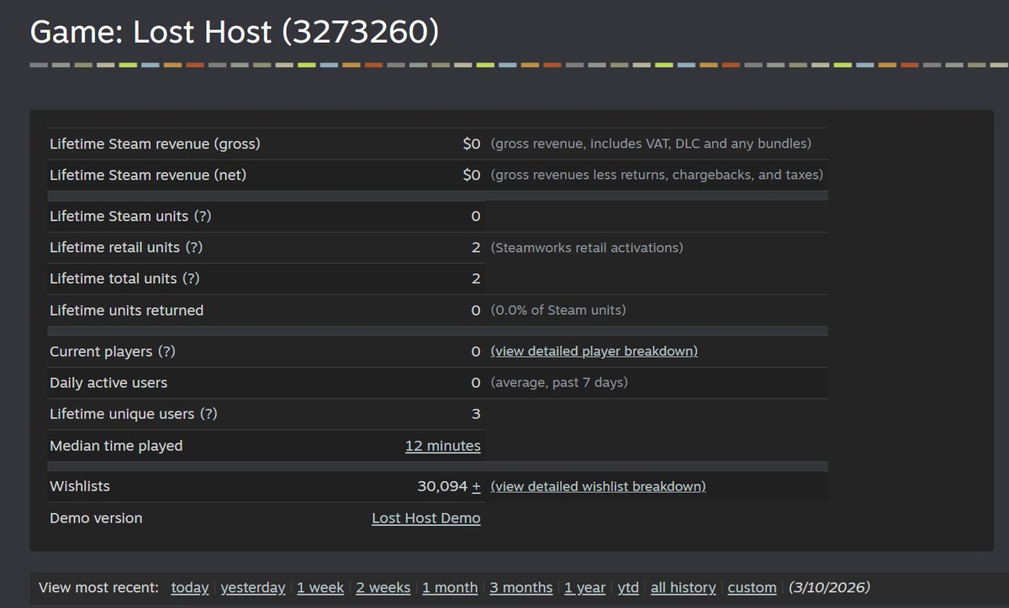Click the (average, past 7 days) note
1009x608 pixels.
(559, 383)
